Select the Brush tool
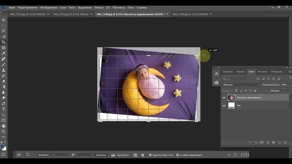 point(3,65)
